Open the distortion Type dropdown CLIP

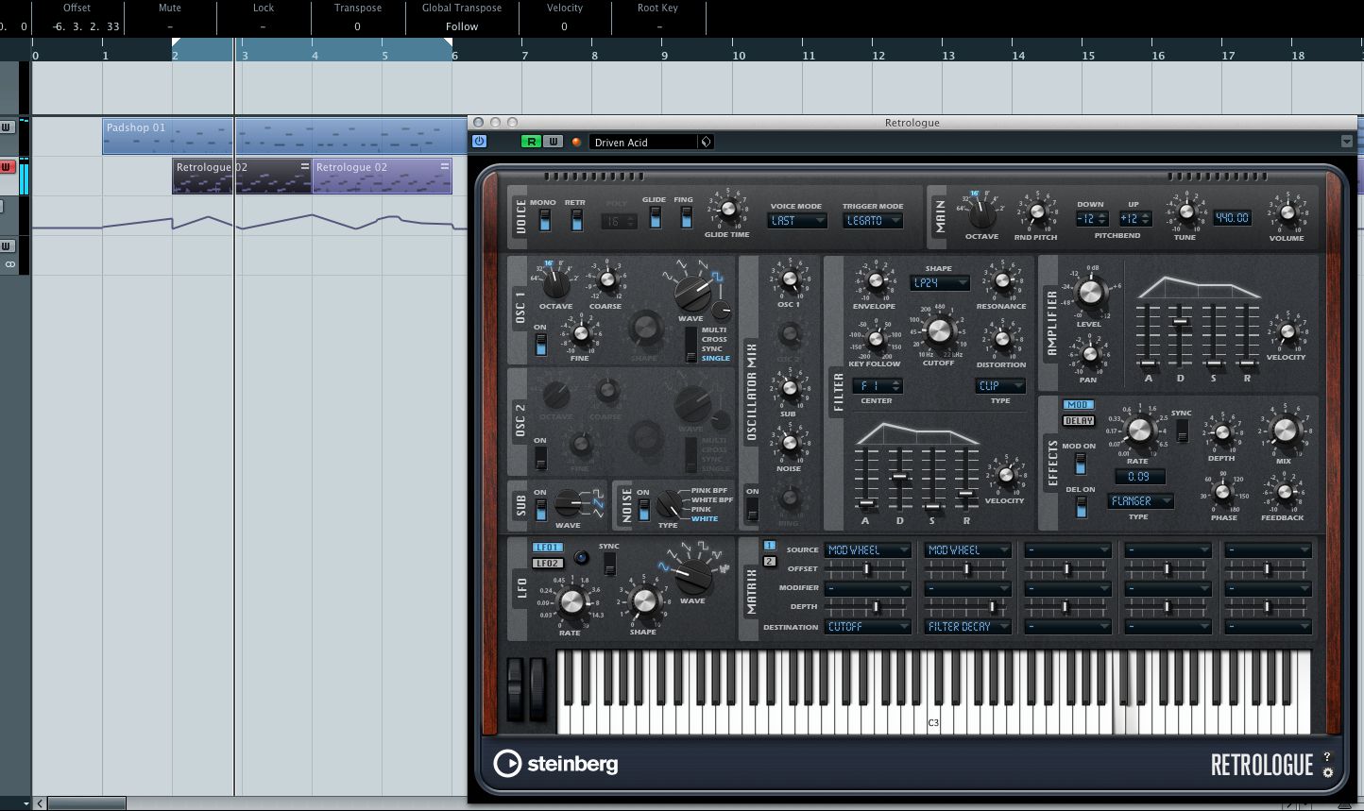(1000, 385)
